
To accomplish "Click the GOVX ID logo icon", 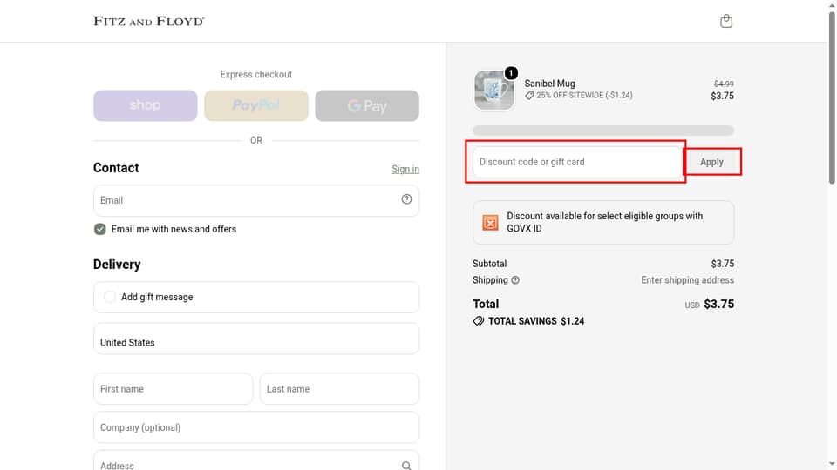I will pyautogui.click(x=490, y=222).
